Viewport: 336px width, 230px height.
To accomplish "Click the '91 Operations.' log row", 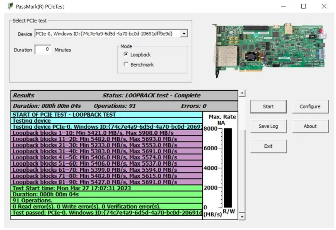I will (x=107, y=201).
